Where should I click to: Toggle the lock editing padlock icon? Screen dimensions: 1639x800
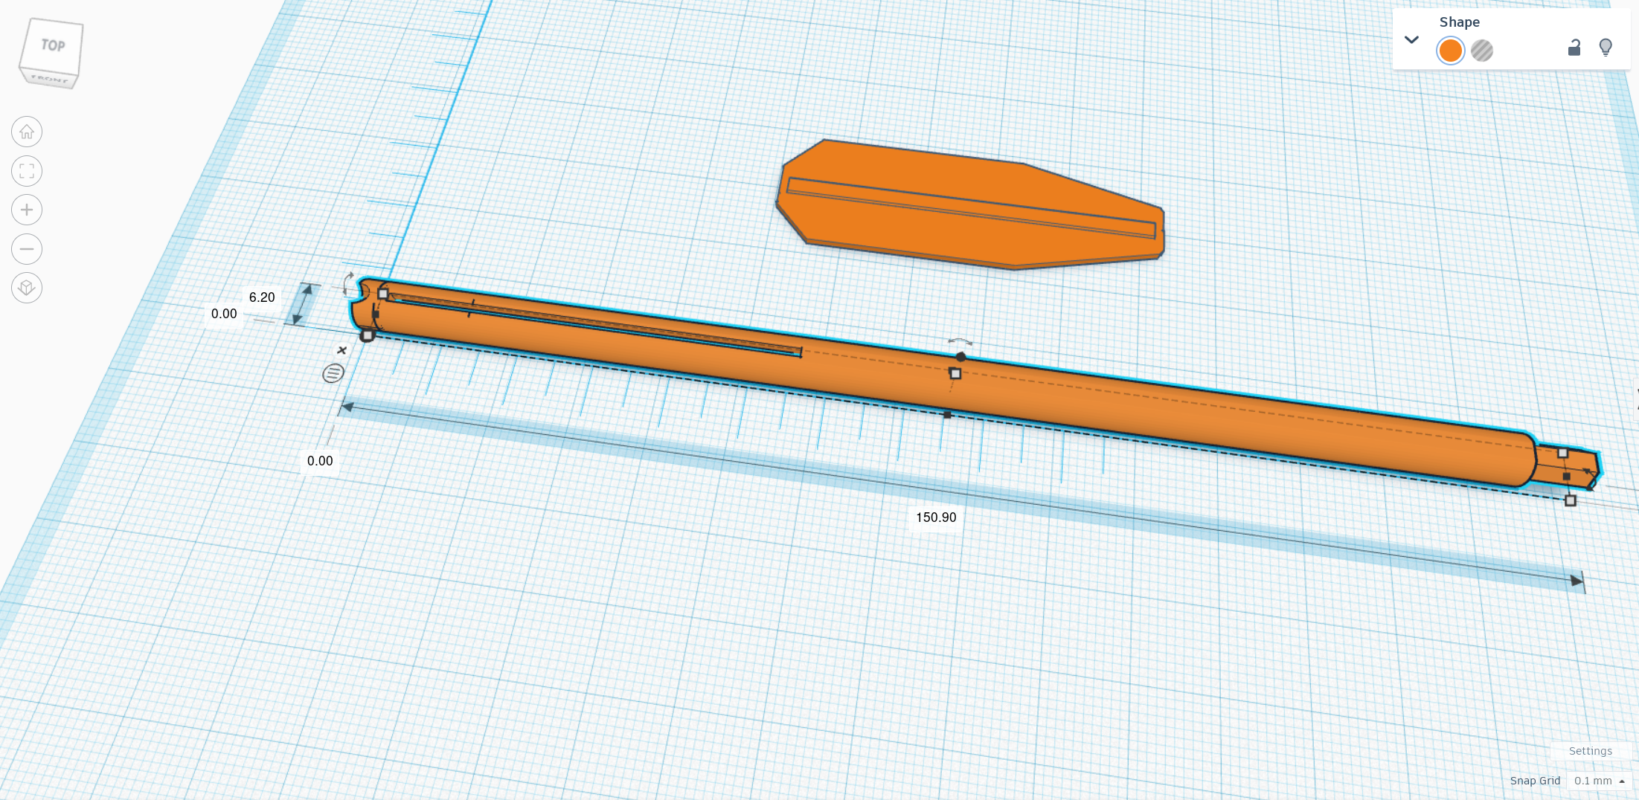[1574, 48]
